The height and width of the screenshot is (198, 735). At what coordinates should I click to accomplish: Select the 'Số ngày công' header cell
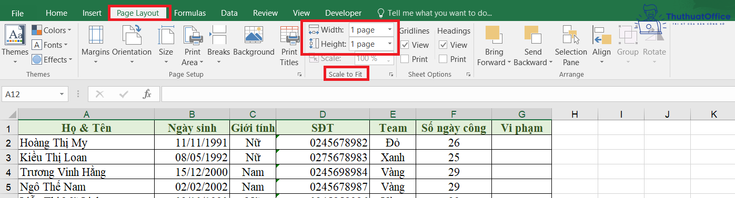click(x=454, y=128)
